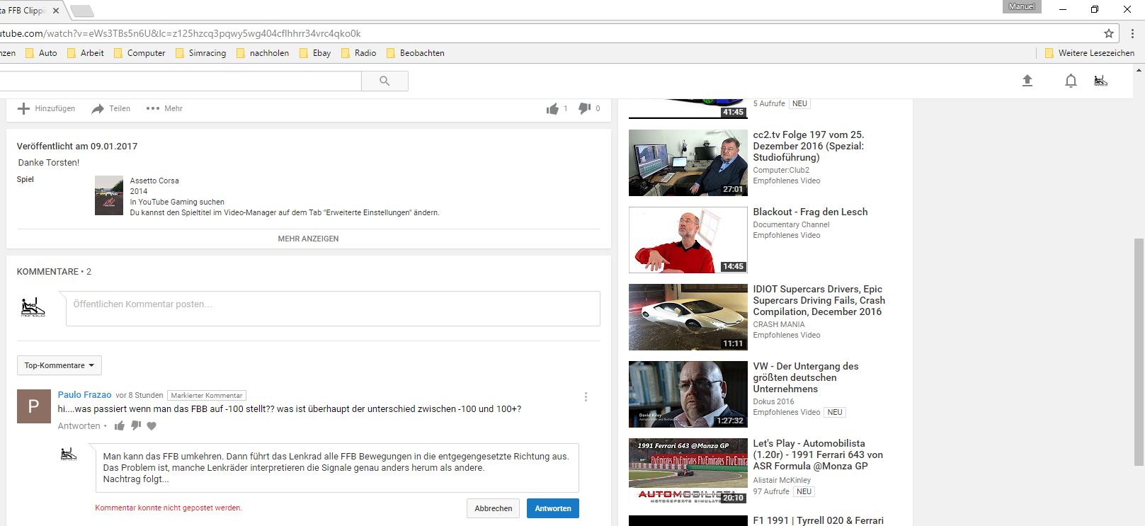Bookmark page with the star icon
The image size is (1145, 526).
click(x=1109, y=33)
